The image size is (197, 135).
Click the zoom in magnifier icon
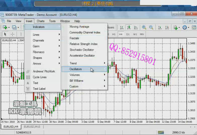point(144,27)
